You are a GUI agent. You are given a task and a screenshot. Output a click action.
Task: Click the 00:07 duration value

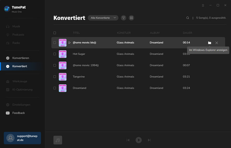[x=186, y=65]
